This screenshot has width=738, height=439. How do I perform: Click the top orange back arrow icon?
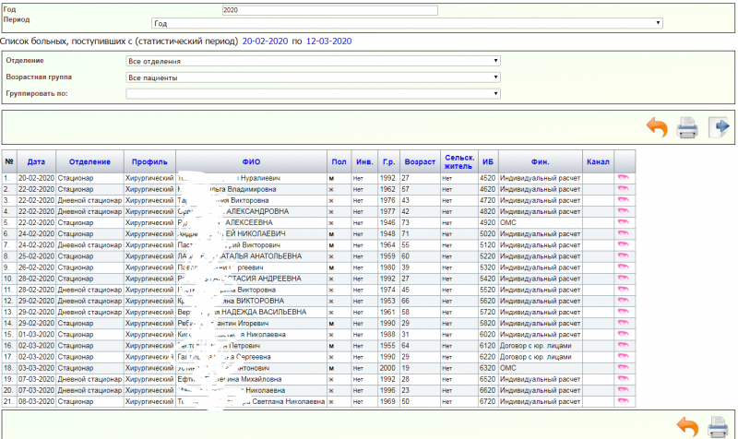[x=656, y=127]
